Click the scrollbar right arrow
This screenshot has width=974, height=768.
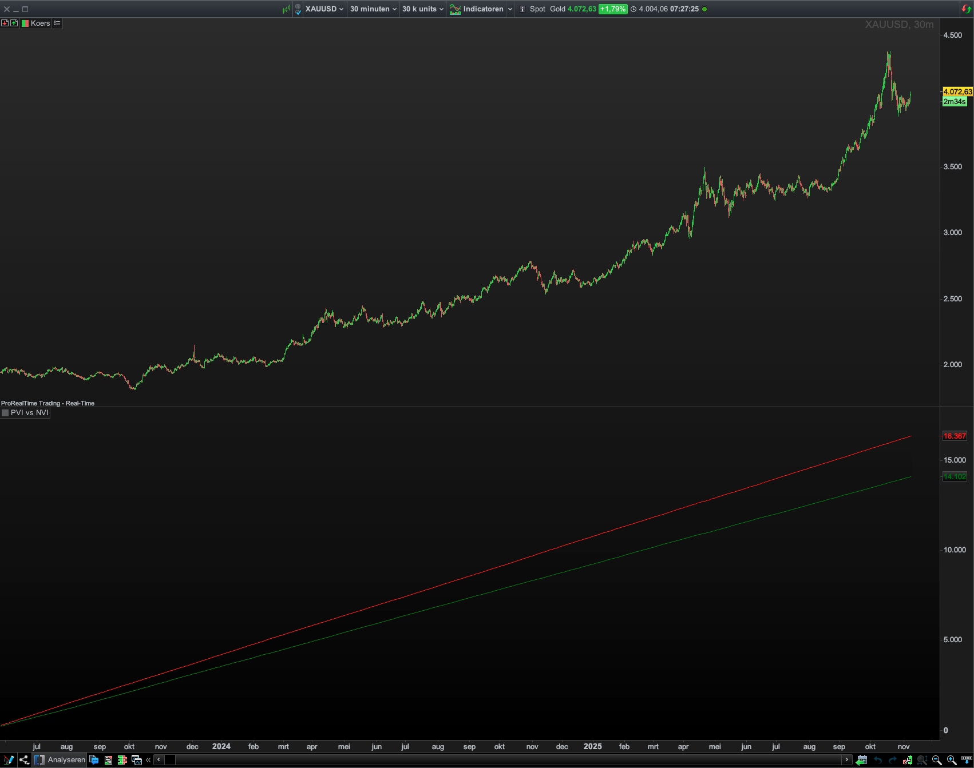(847, 760)
